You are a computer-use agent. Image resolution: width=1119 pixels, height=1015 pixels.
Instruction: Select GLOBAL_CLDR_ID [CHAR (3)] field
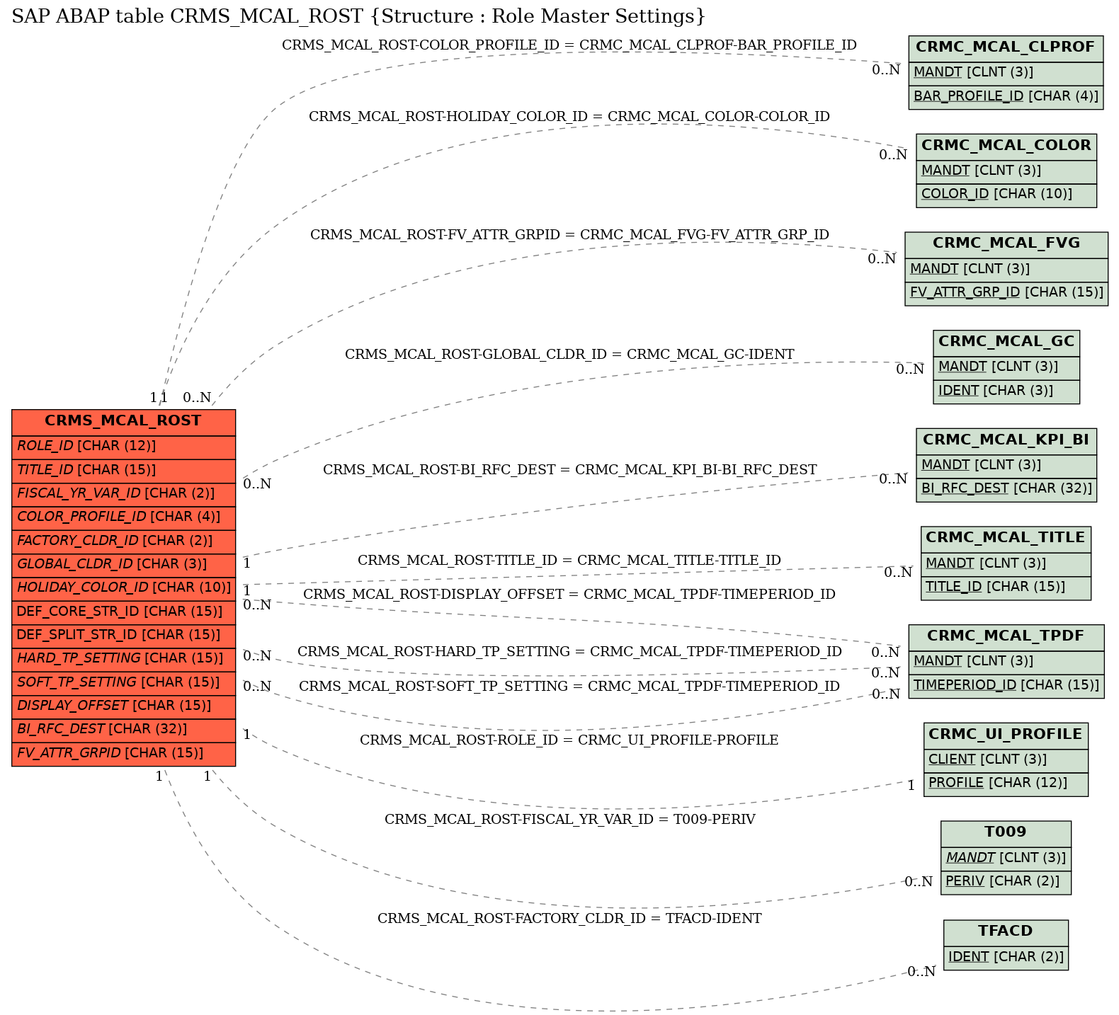point(123,565)
